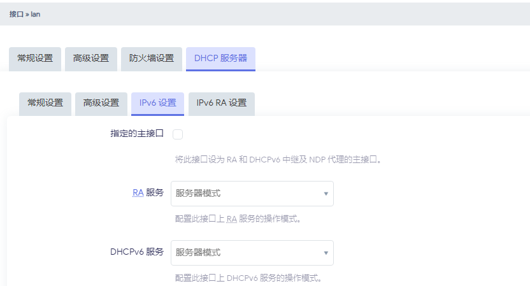The height and width of the screenshot is (286, 530).
Task: Click the DHCPv6 service dropdown arrow icon
Action: pyautogui.click(x=326, y=253)
